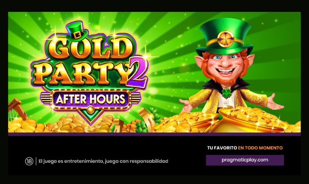
Task: Click the shamrock brooch on leprechaun's collar
Action: tap(227, 93)
